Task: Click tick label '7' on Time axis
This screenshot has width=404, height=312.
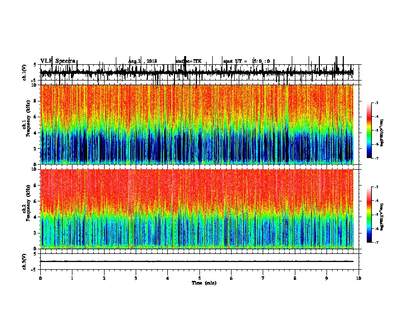Action: click(263, 278)
